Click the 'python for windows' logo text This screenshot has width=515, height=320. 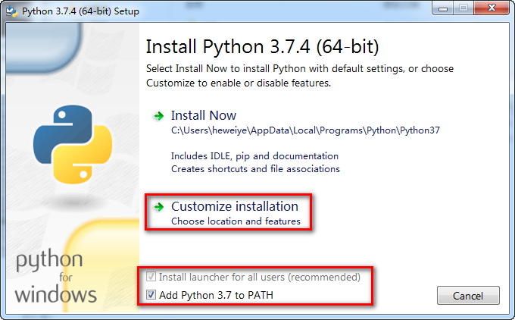[x=56, y=278]
